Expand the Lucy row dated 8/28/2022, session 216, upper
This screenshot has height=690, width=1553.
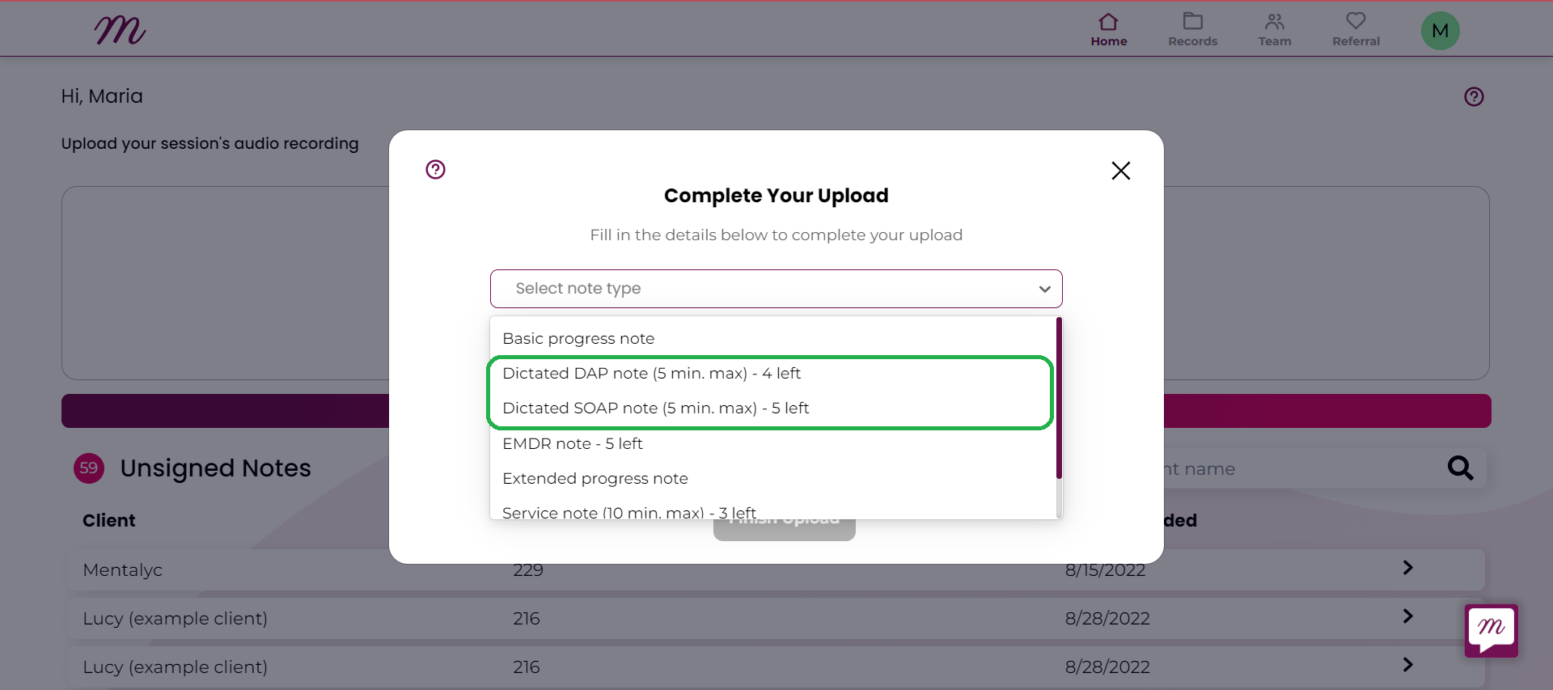pos(1407,616)
